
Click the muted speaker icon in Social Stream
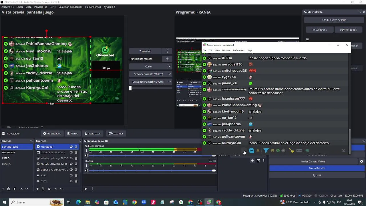[x=307, y=150]
